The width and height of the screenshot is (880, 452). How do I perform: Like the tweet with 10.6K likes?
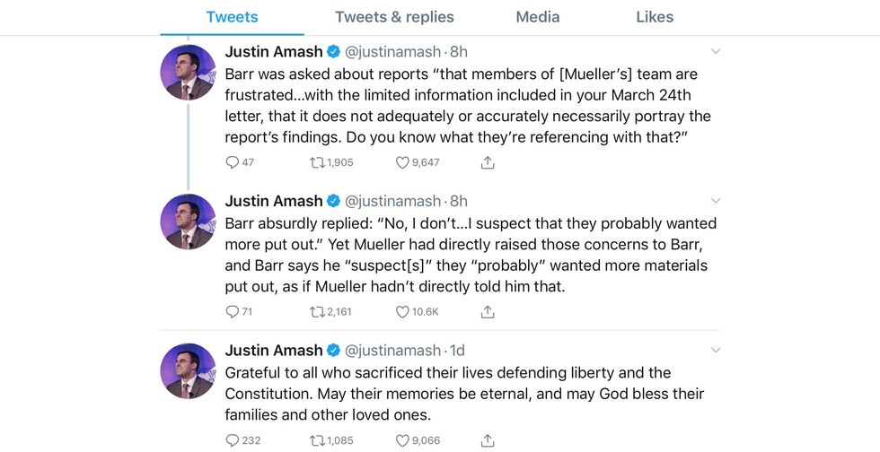(402, 312)
